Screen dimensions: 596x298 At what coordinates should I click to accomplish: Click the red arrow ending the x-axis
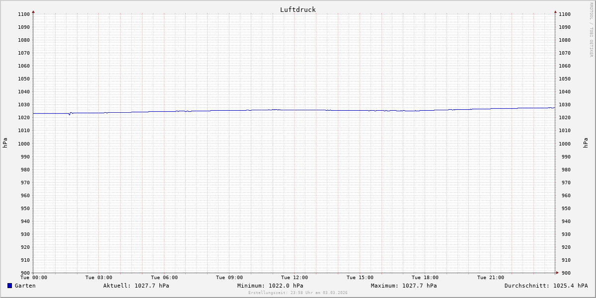click(557, 272)
